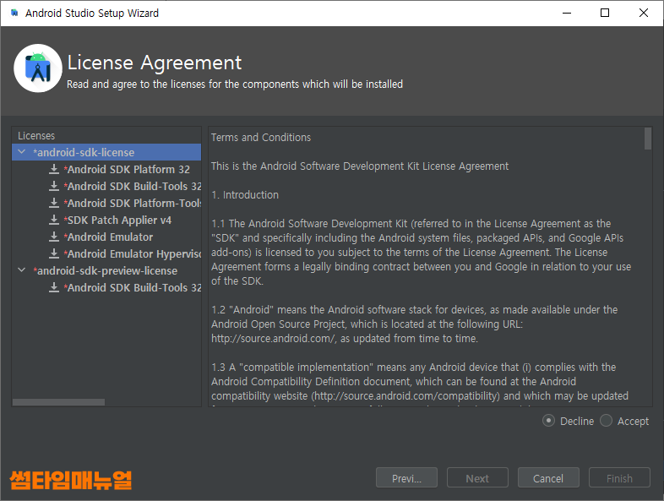Select the Accept radio button
Screen dimensions: 664x501
pos(606,421)
